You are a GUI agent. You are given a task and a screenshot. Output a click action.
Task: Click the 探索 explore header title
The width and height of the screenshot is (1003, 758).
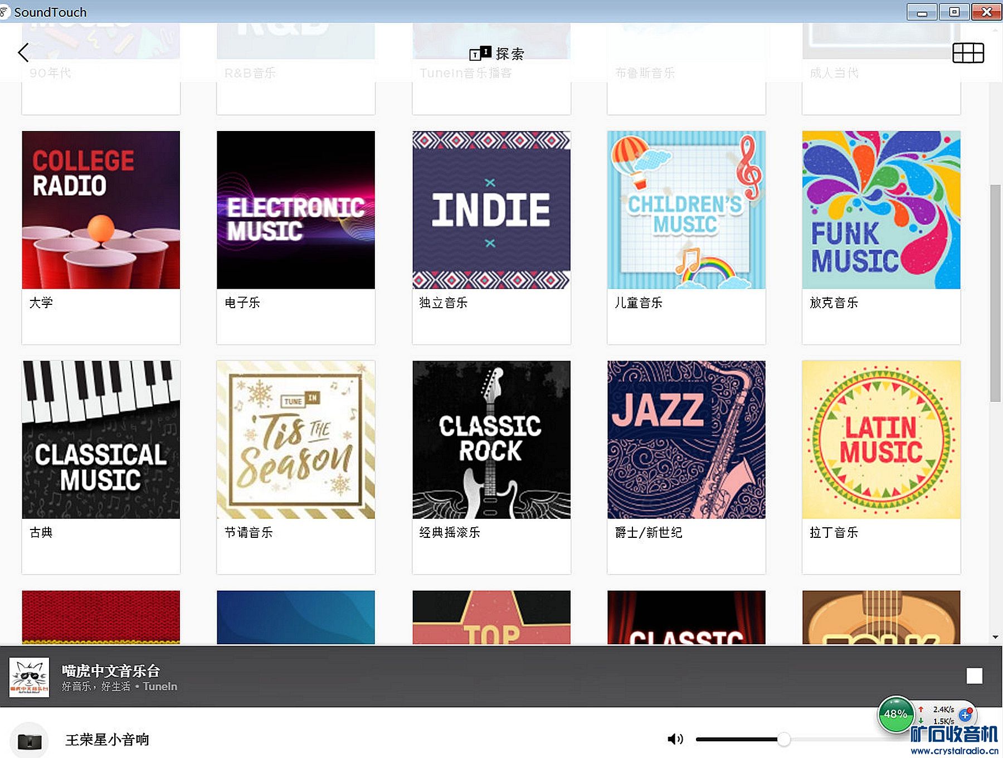tap(510, 54)
